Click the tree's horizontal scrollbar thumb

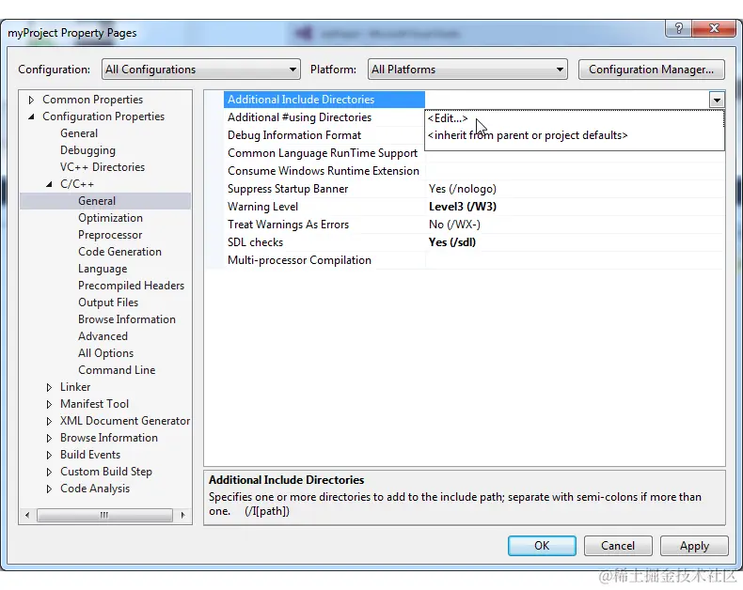click(x=104, y=515)
